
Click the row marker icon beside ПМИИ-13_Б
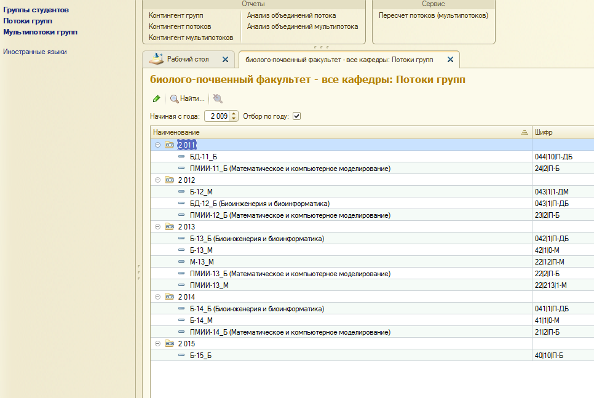pos(181,274)
